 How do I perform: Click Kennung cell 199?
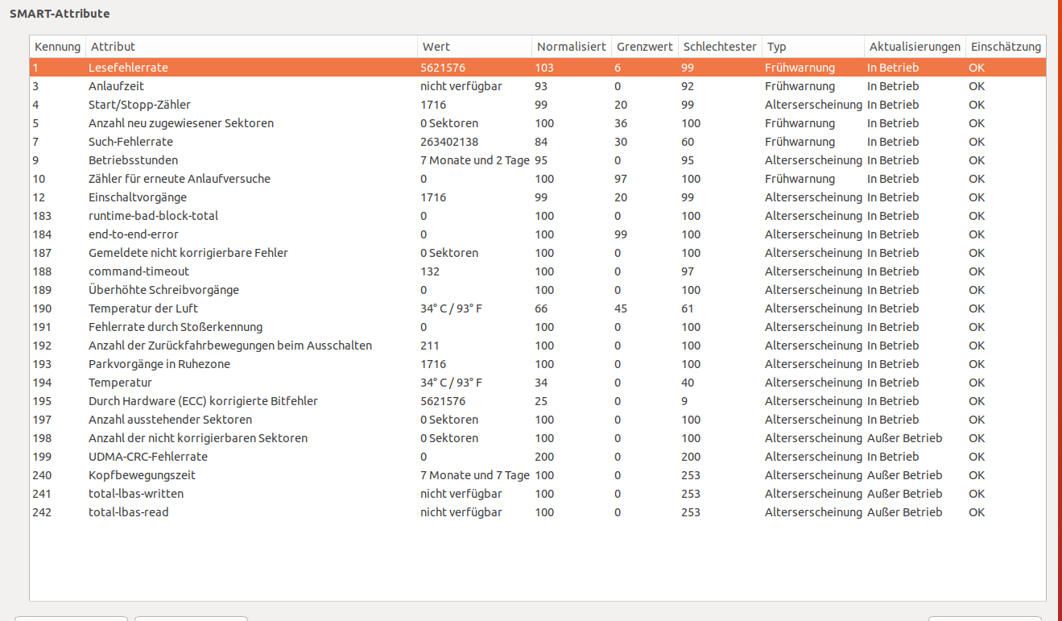pyautogui.click(x=42, y=457)
